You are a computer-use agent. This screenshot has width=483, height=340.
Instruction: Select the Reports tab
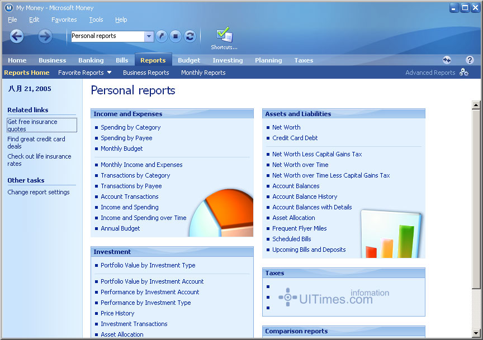tap(153, 60)
